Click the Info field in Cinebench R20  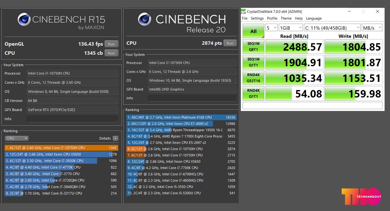point(192,98)
